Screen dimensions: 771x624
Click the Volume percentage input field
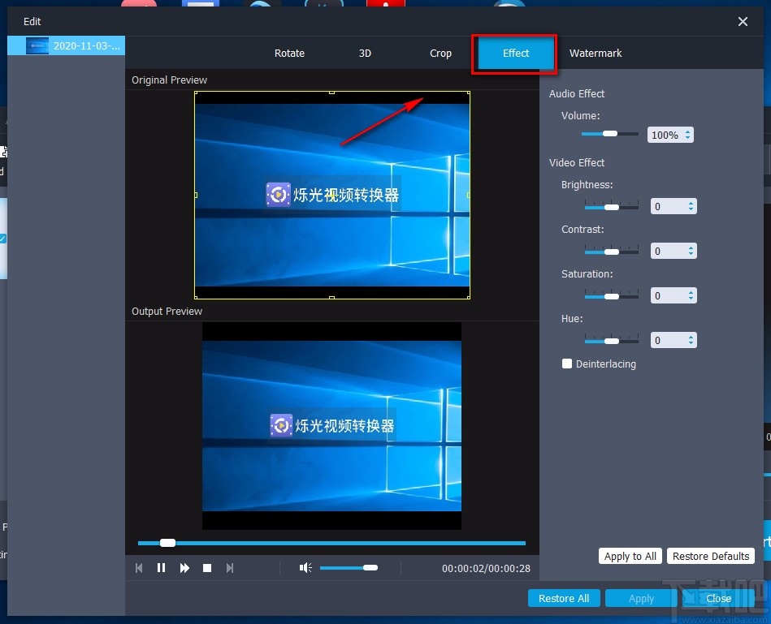pos(665,134)
